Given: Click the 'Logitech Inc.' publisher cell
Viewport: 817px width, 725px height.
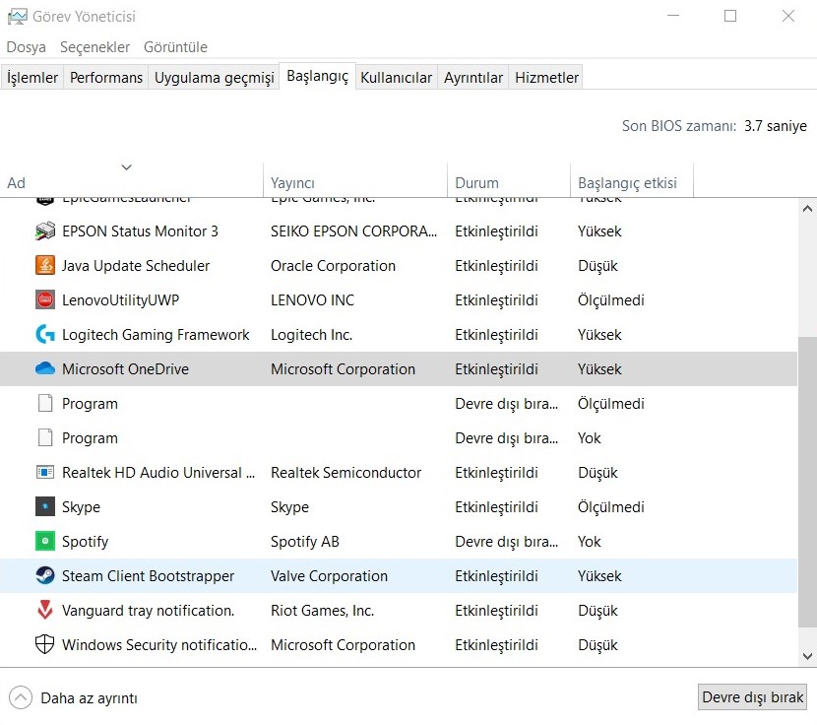Looking at the screenshot, I should [312, 335].
